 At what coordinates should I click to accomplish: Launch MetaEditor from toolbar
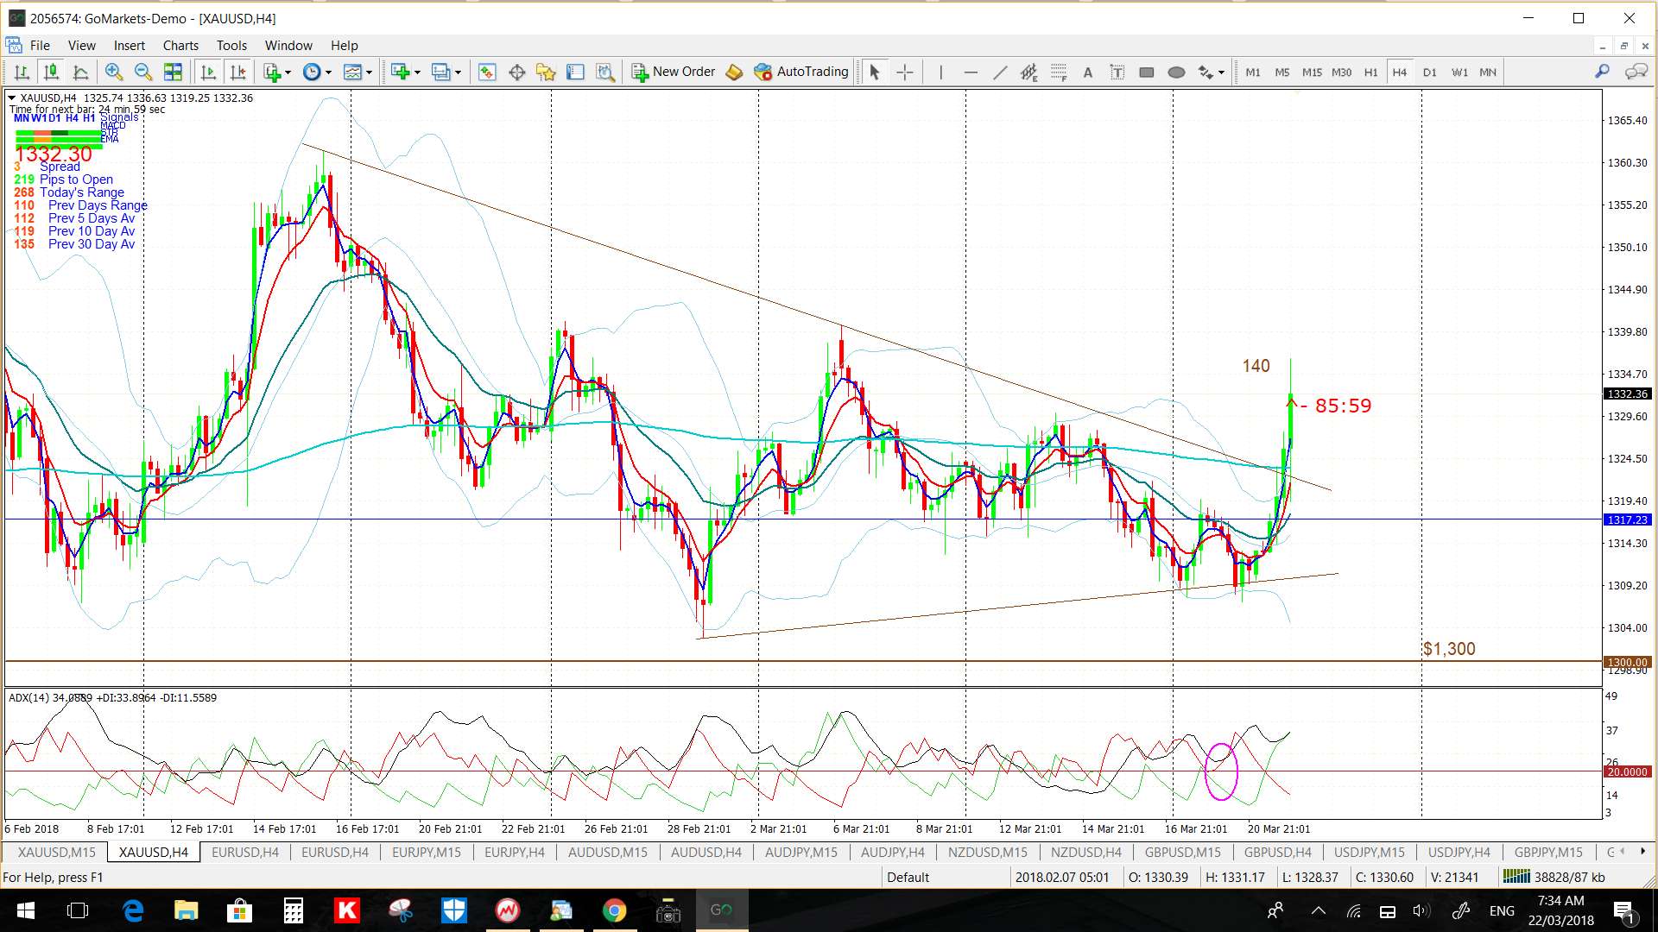pos(734,72)
